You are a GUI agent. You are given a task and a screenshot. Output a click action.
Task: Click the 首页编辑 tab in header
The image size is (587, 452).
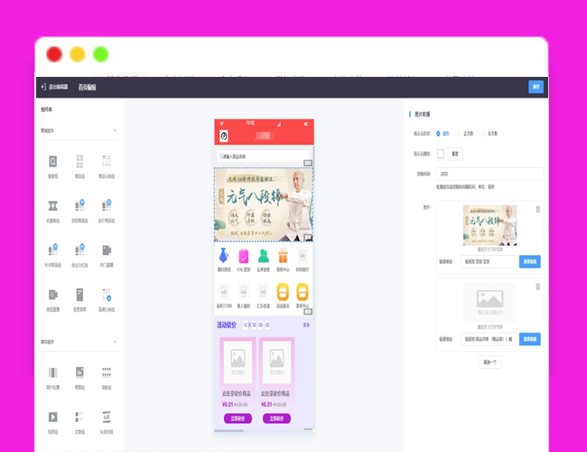click(x=88, y=87)
